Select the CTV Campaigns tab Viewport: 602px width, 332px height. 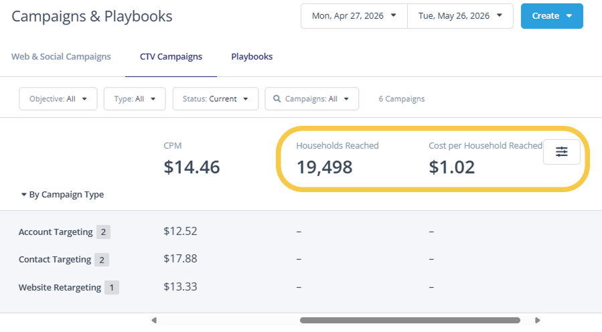(x=171, y=56)
